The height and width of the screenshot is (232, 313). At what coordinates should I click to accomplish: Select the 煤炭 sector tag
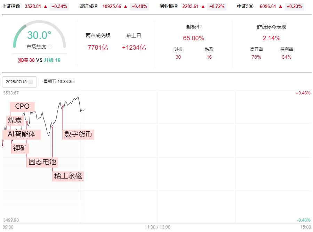[15, 121]
